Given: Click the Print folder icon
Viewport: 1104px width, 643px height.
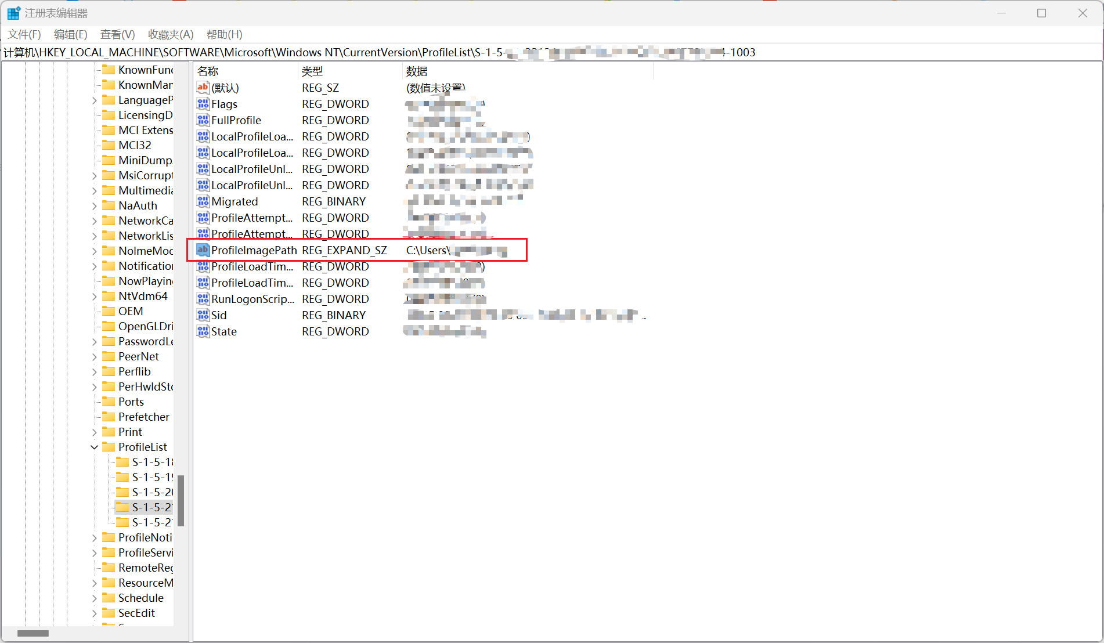Looking at the screenshot, I should point(109,432).
